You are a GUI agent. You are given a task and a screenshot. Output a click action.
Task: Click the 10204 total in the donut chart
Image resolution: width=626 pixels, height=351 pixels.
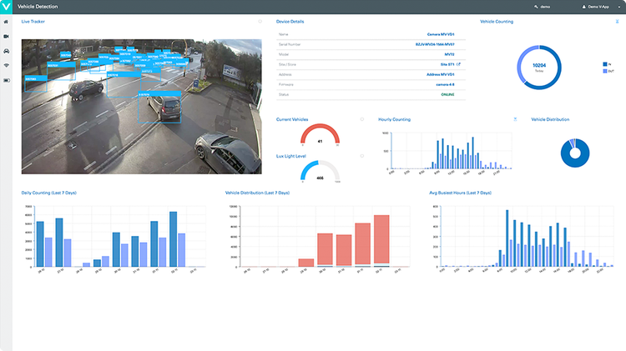click(539, 65)
